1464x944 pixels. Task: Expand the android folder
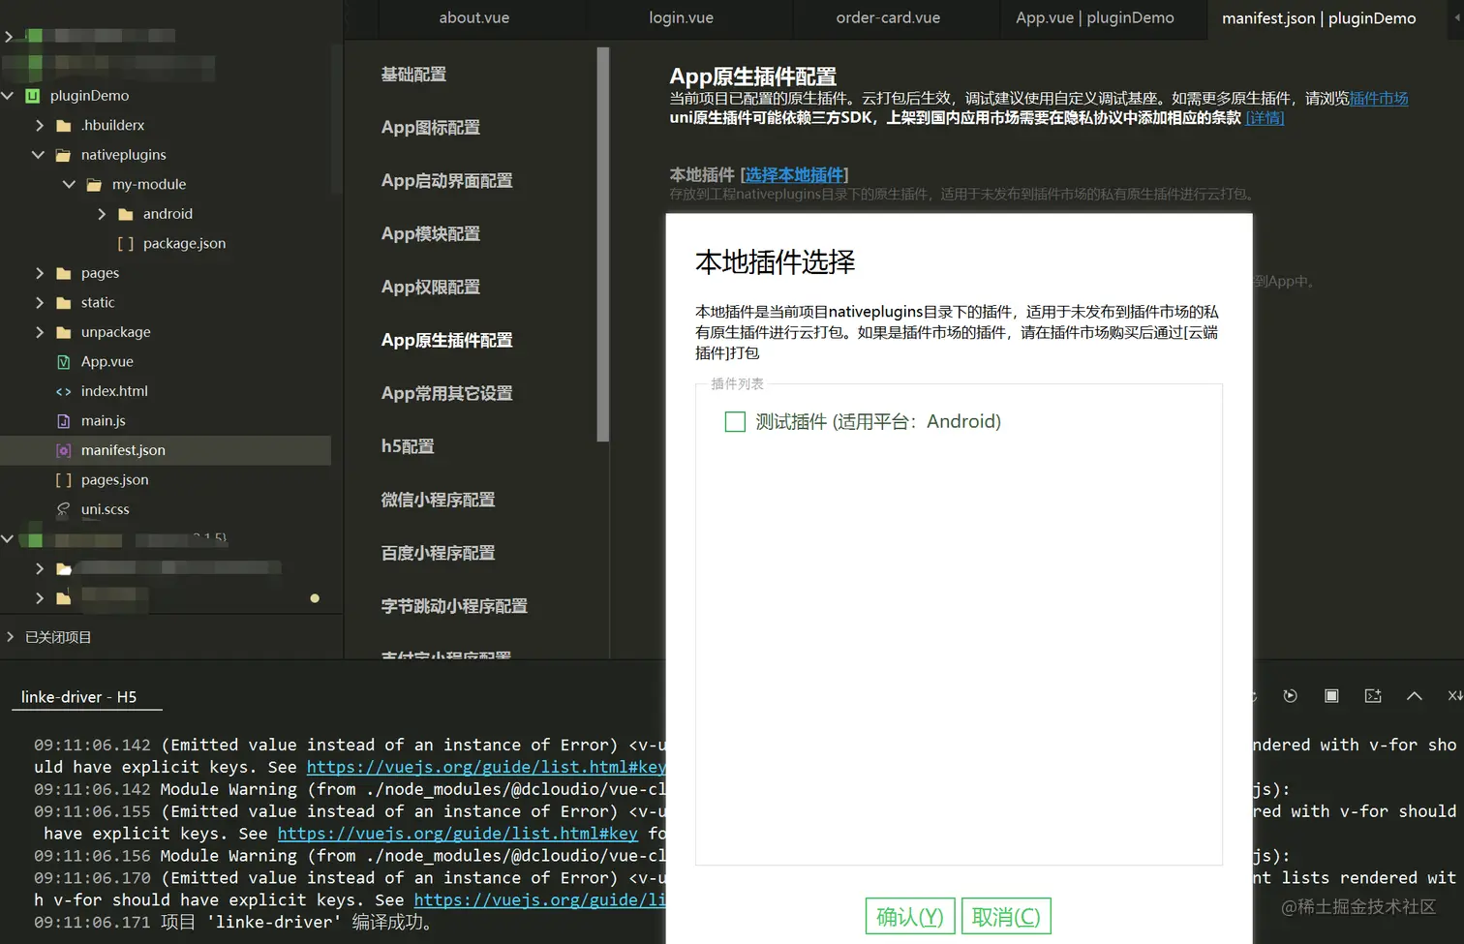(x=102, y=214)
